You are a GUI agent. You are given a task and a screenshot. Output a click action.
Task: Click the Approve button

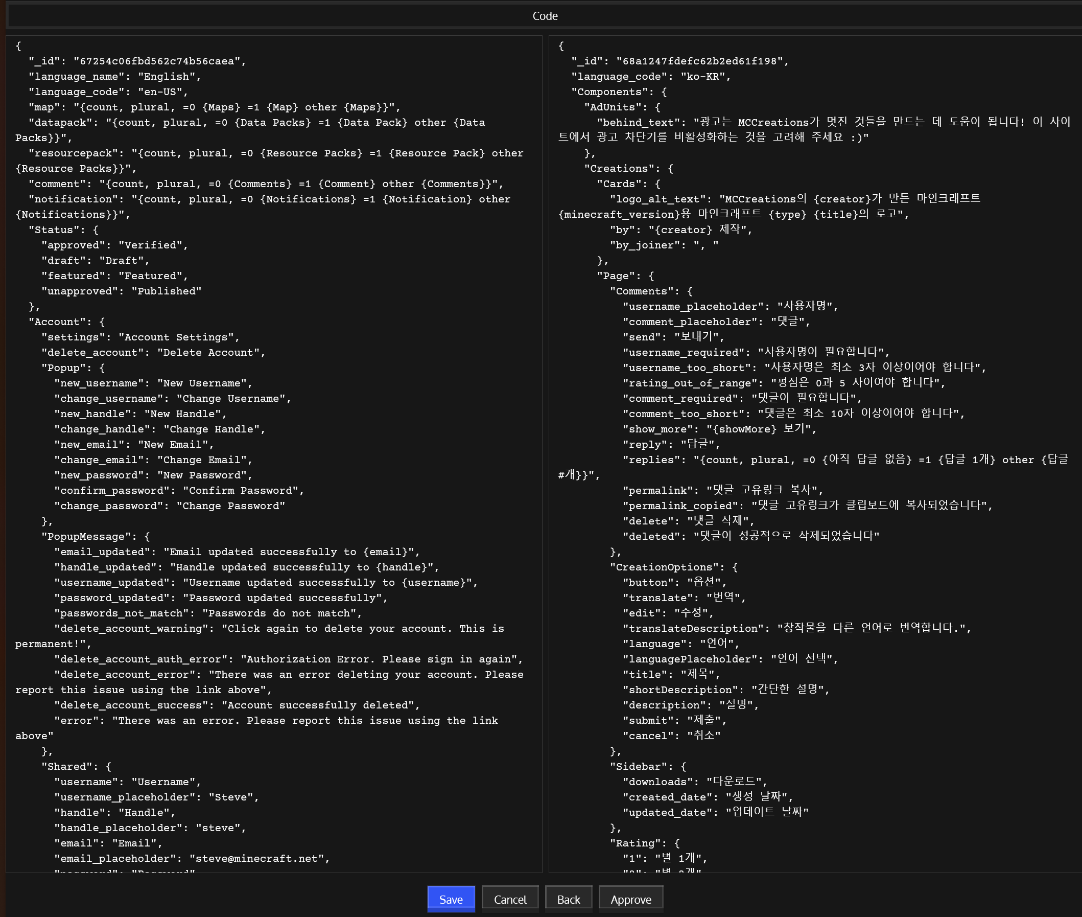[630, 899]
